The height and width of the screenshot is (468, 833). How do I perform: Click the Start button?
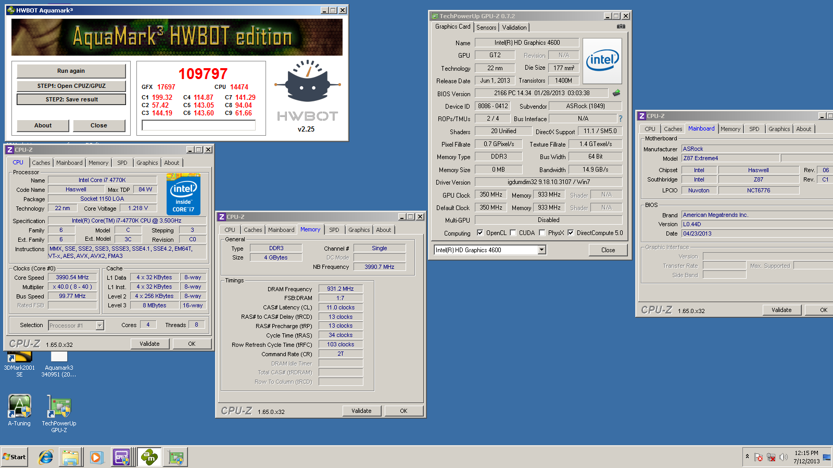(x=15, y=457)
